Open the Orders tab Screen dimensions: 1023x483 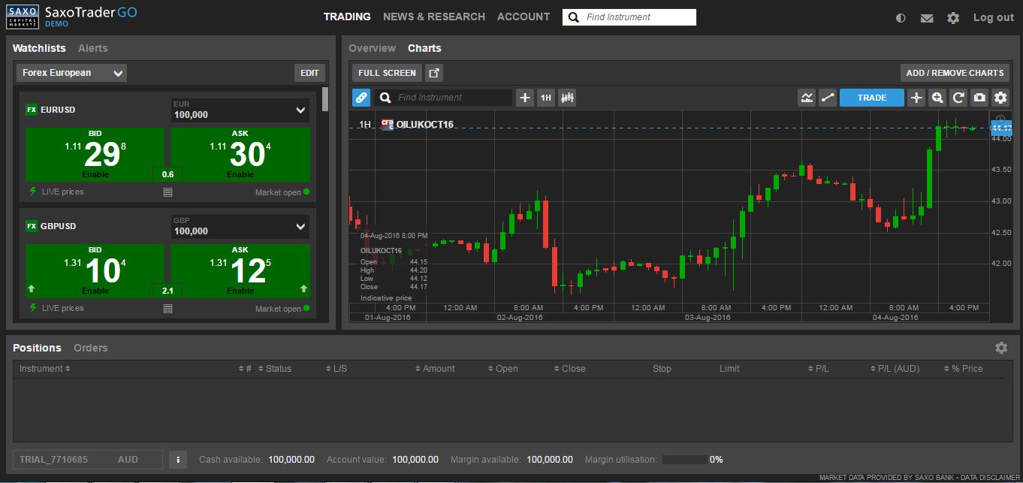point(90,348)
